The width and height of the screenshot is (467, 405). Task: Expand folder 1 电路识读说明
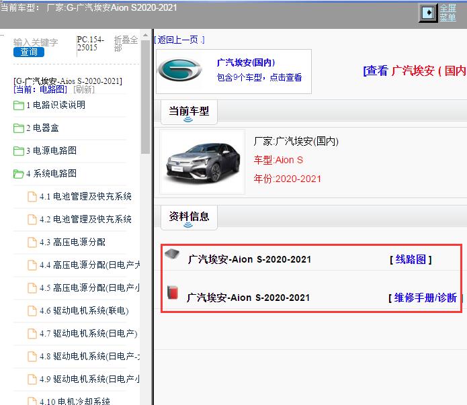tap(56, 105)
